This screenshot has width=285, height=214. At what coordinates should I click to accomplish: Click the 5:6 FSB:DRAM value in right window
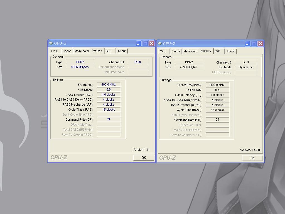click(x=217, y=90)
